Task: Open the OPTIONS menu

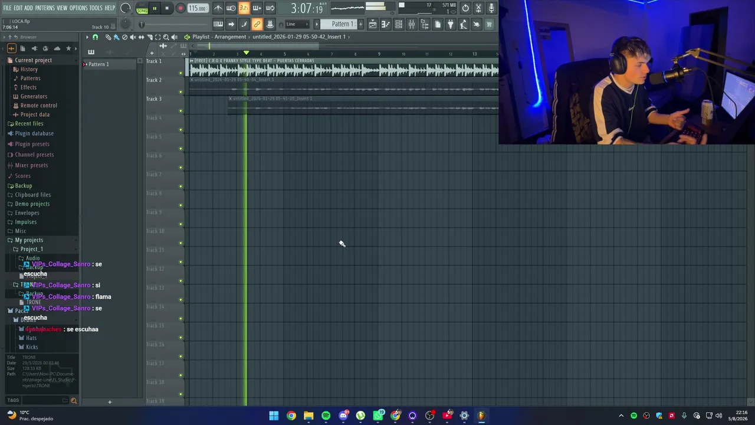Action: 78,8
